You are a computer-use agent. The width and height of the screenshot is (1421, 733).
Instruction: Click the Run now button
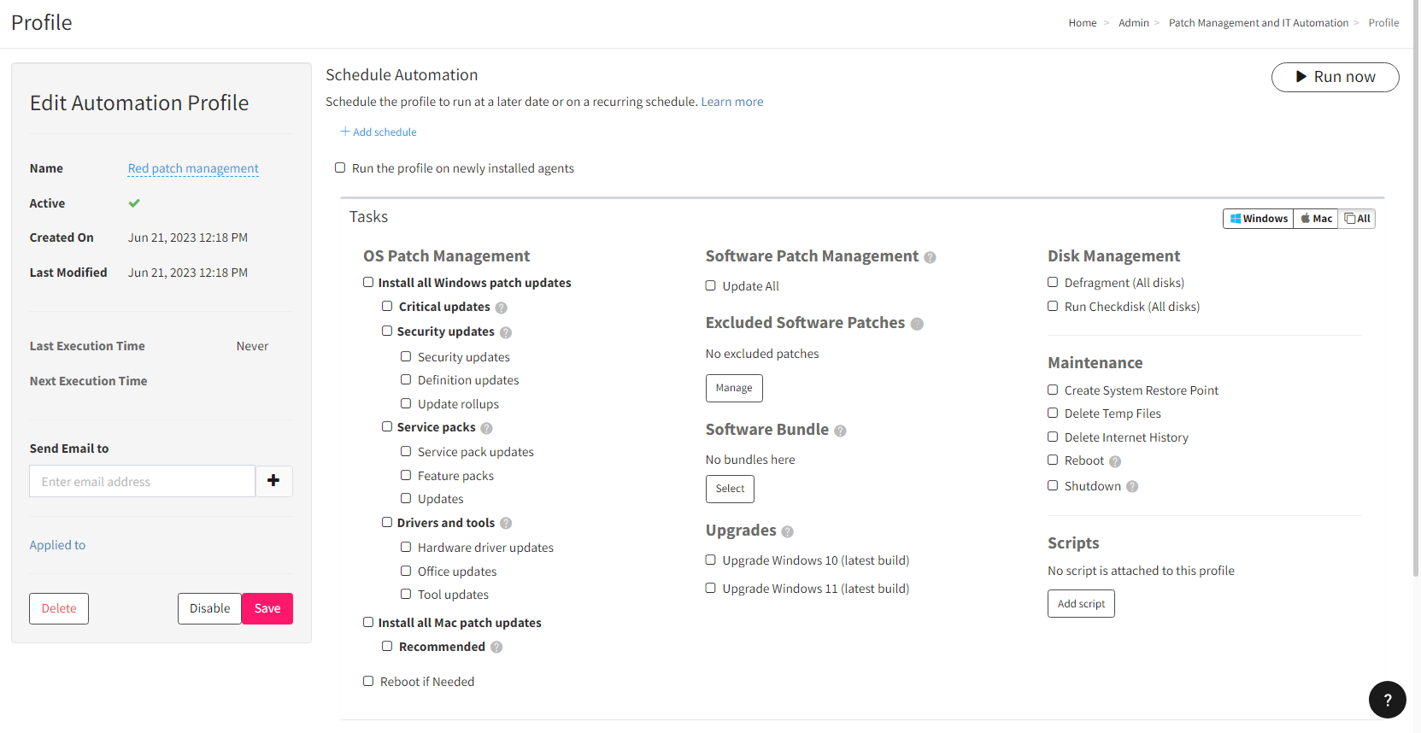click(x=1335, y=77)
